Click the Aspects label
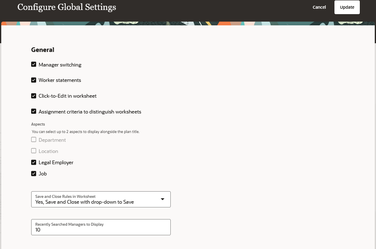This screenshot has width=376, height=249. [38, 124]
